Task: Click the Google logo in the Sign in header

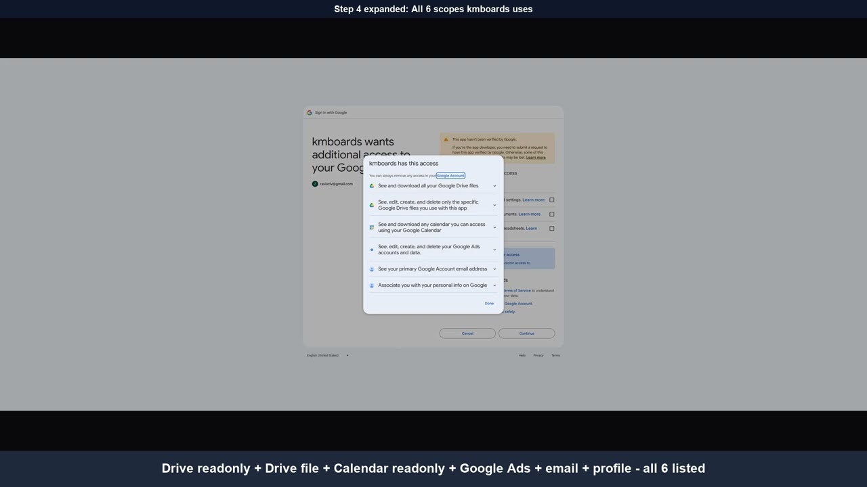Action: 310,113
